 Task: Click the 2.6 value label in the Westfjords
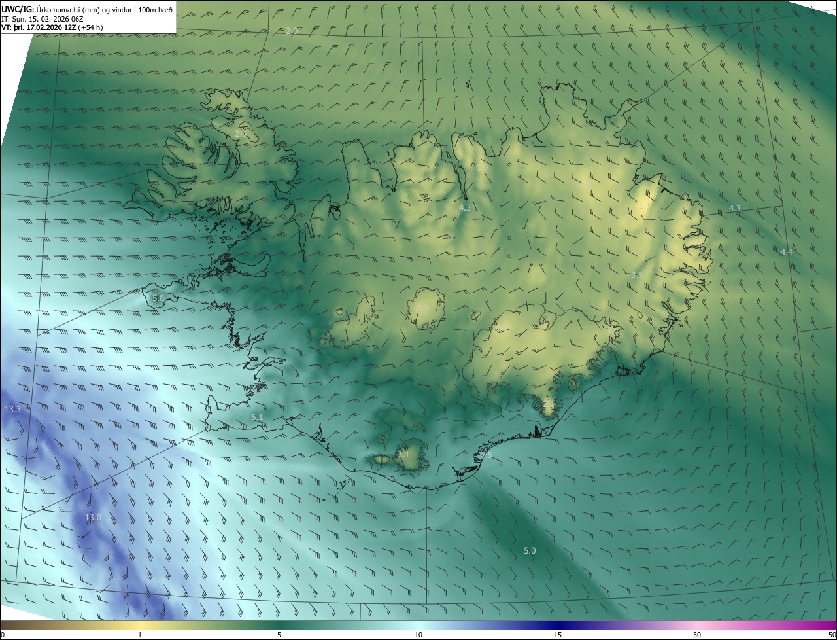241,133
